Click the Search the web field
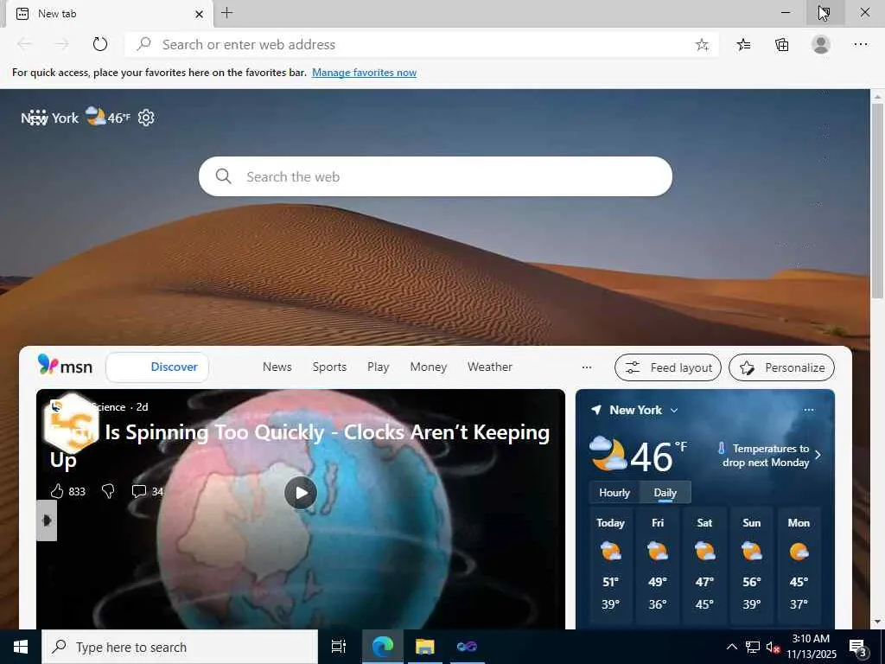Image resolution: width=885 pixels, height=664 pixels. [x=436, y=176]
